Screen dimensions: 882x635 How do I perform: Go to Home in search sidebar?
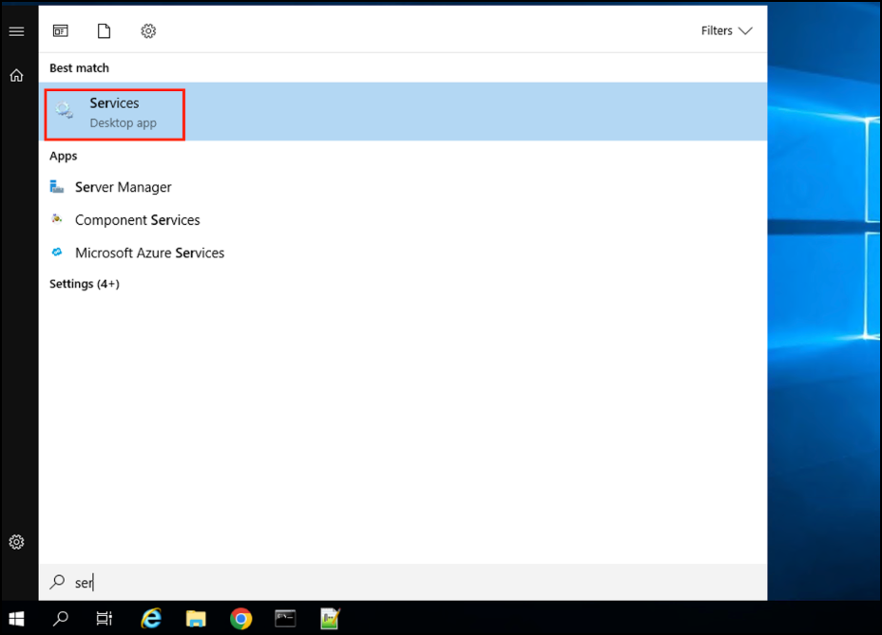(x=16, y=75)
